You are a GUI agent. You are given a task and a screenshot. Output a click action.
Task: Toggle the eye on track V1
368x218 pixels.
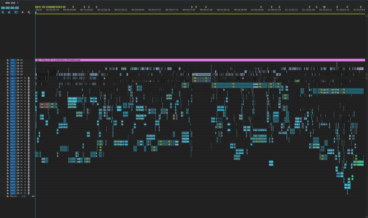[x=21, y=74]
